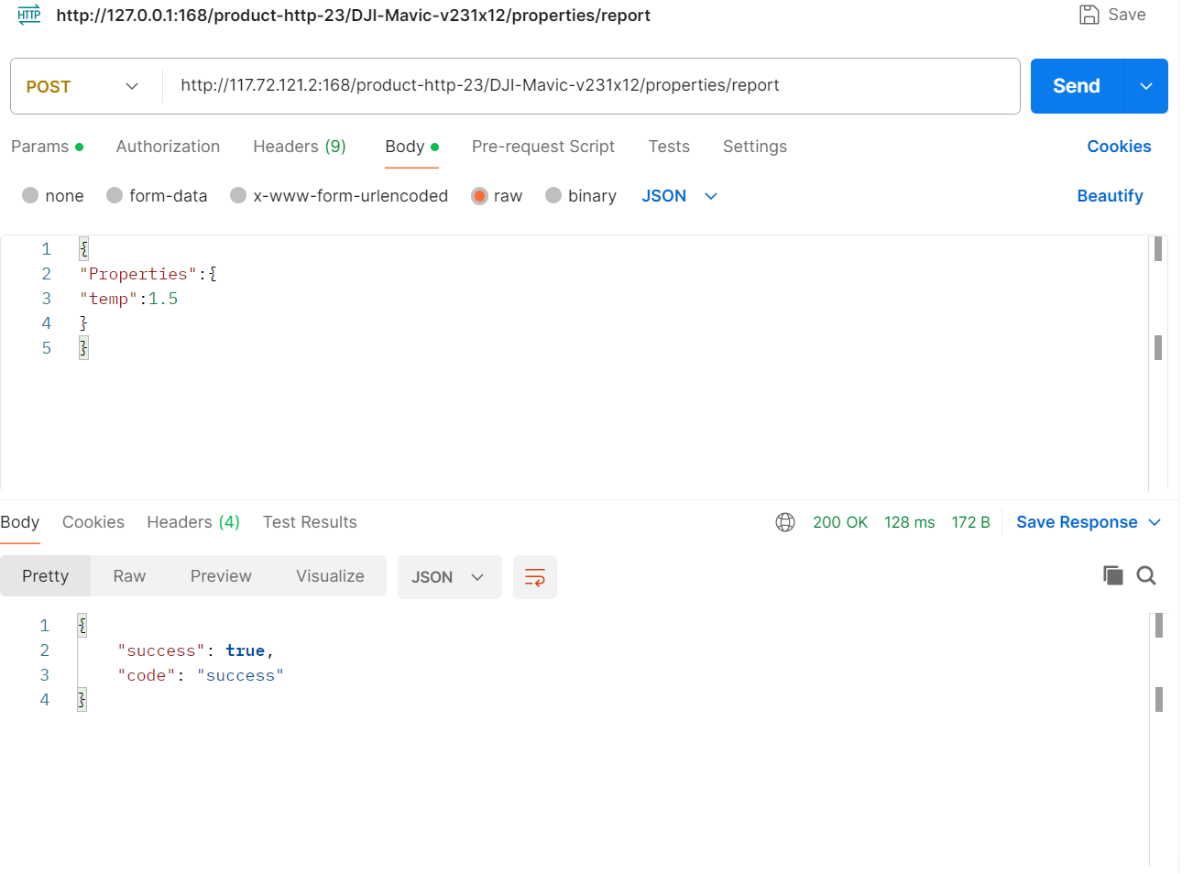This screenshot has height=874, width=1193.
Task: Click the Beautify link
Action: point(1110,196)
